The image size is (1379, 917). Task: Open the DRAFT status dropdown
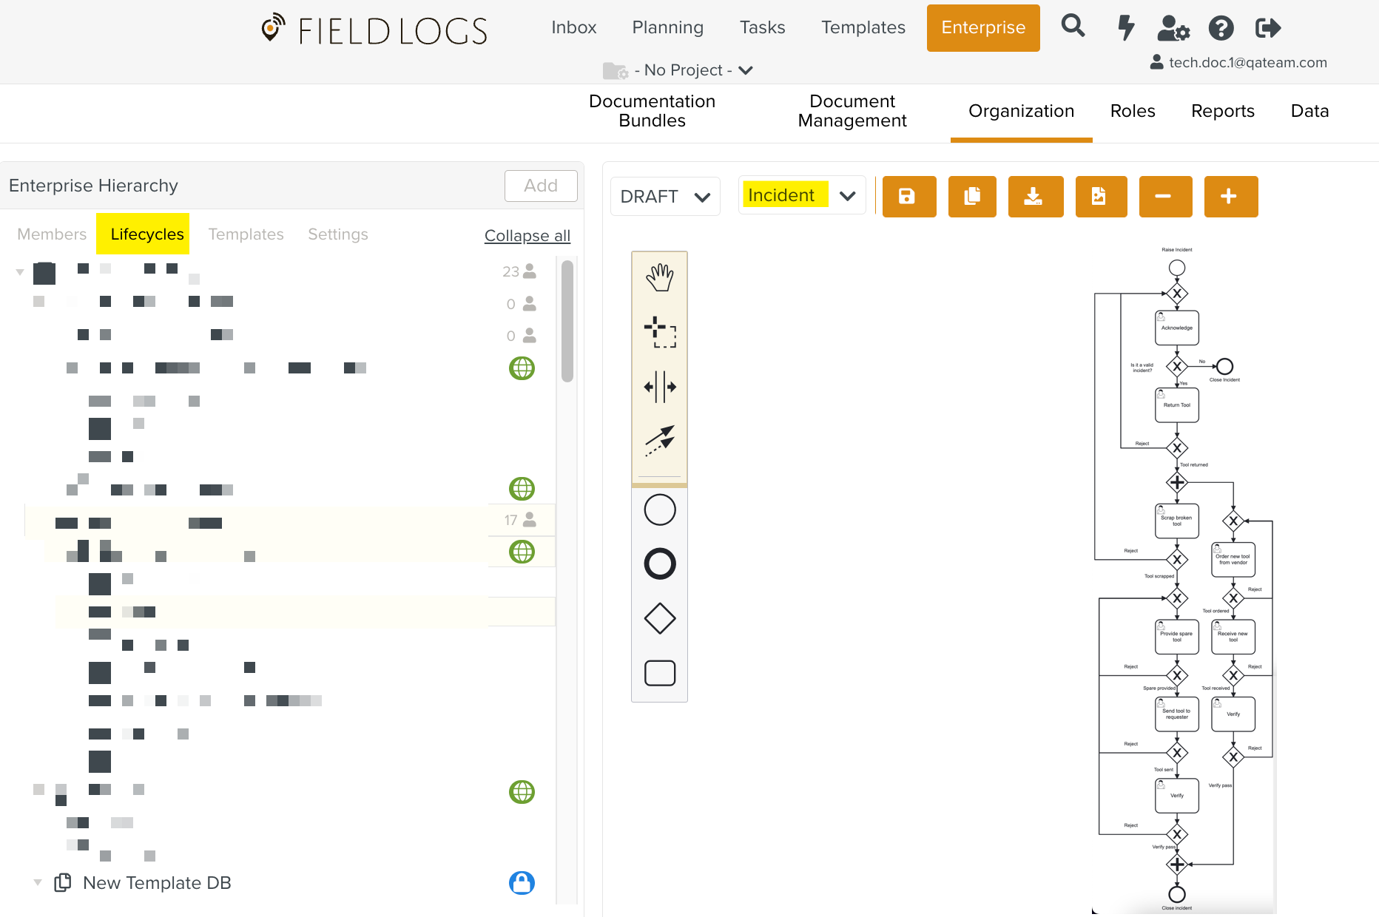click(x=665, y=197)
